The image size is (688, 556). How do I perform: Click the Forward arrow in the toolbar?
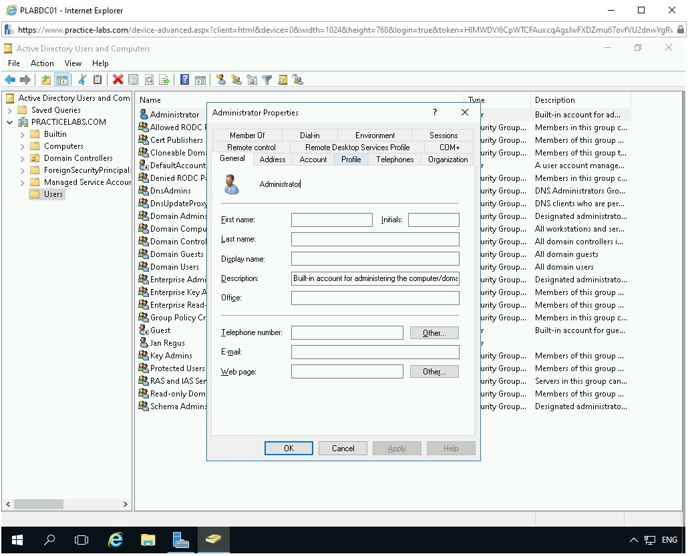click(25, 80)
